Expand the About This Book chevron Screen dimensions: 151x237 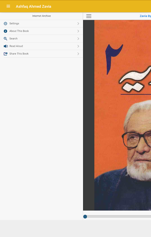click(78, 31)
